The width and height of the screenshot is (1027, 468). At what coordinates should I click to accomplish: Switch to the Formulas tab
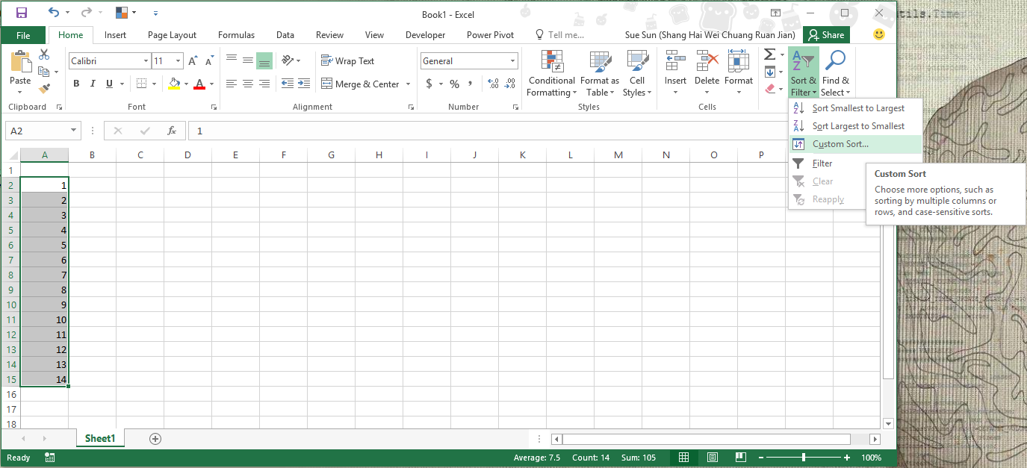(x=236, y=35)
